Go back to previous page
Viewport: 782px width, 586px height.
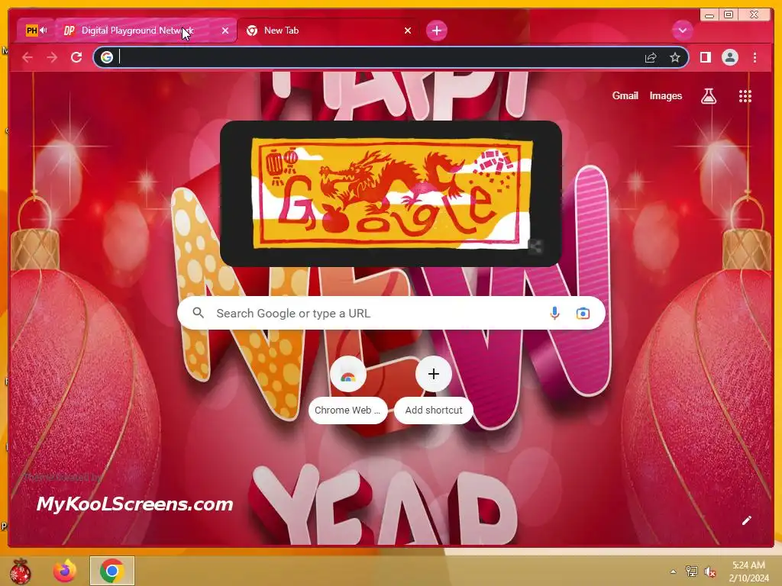(27, 57)
